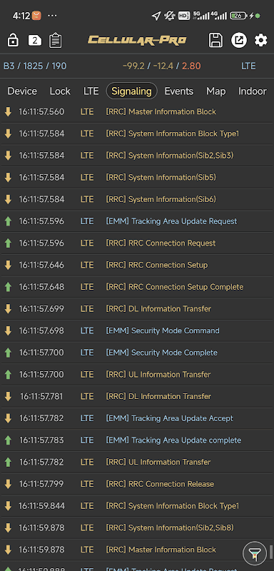Screen dimensions: 274x571
Task: Open Master Information Block at 16:11:59.878
Action: tap(137, 550)
